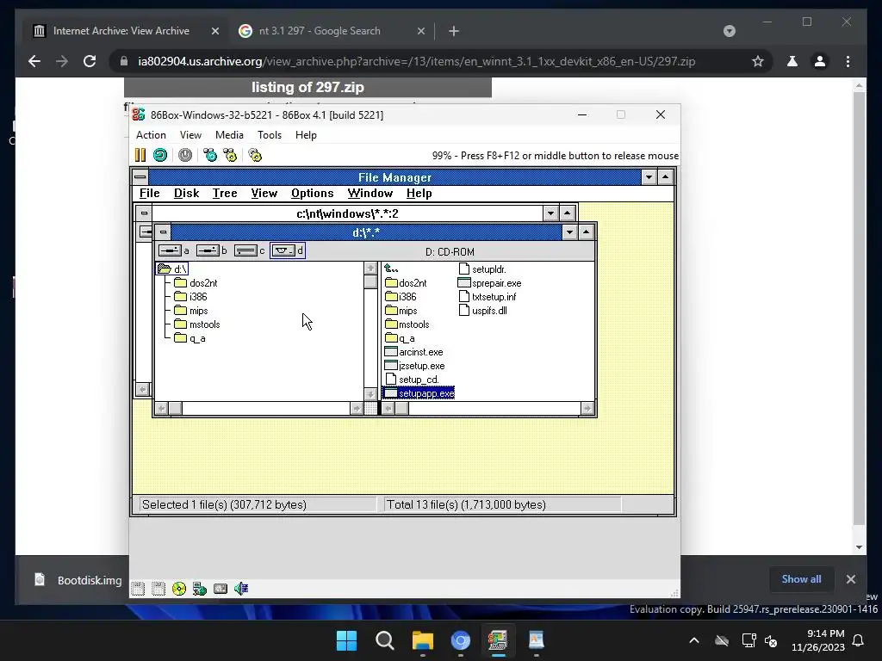Click second floppy icon in 86Box status bar
This screenshot has width=882, height=661.
coord(158,589)
